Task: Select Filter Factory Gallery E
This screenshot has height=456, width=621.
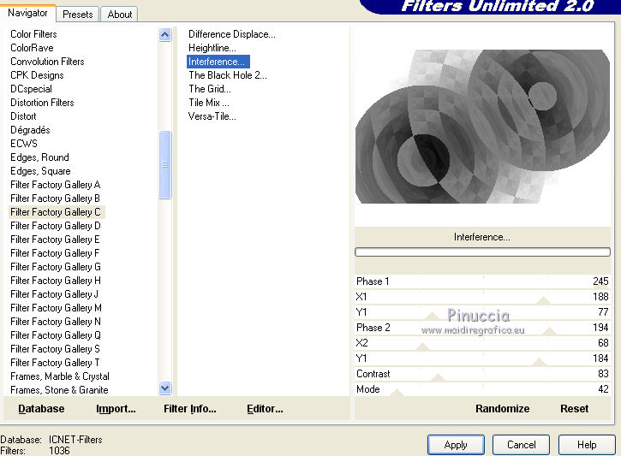Action: tap(55, 240)
